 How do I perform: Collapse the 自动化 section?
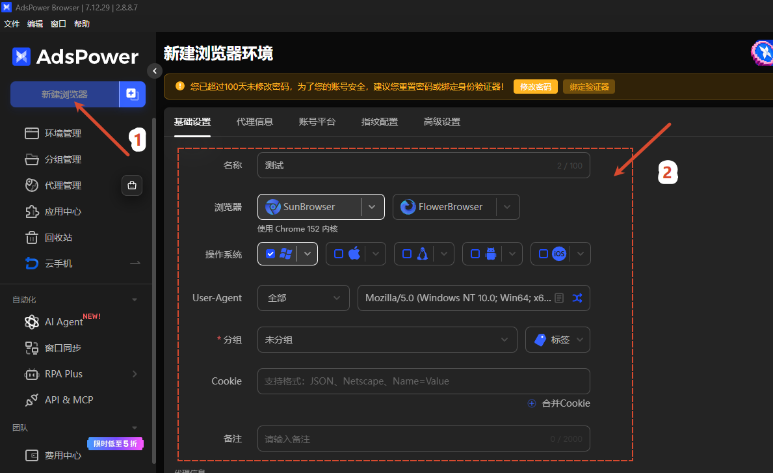135,300
